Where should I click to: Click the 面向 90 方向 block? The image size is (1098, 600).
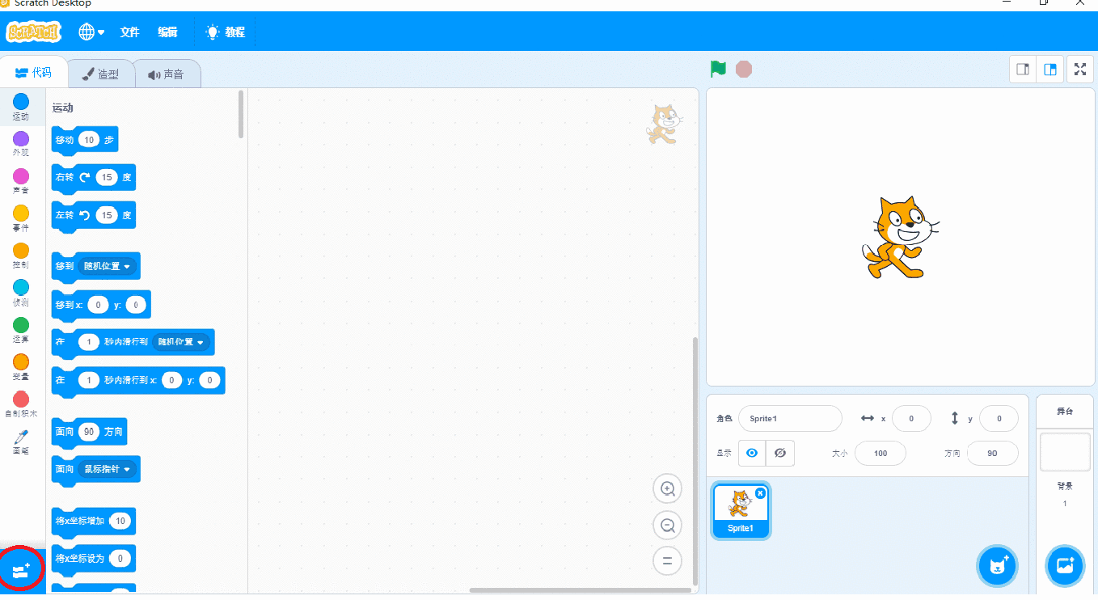click(x=89, y=432)
